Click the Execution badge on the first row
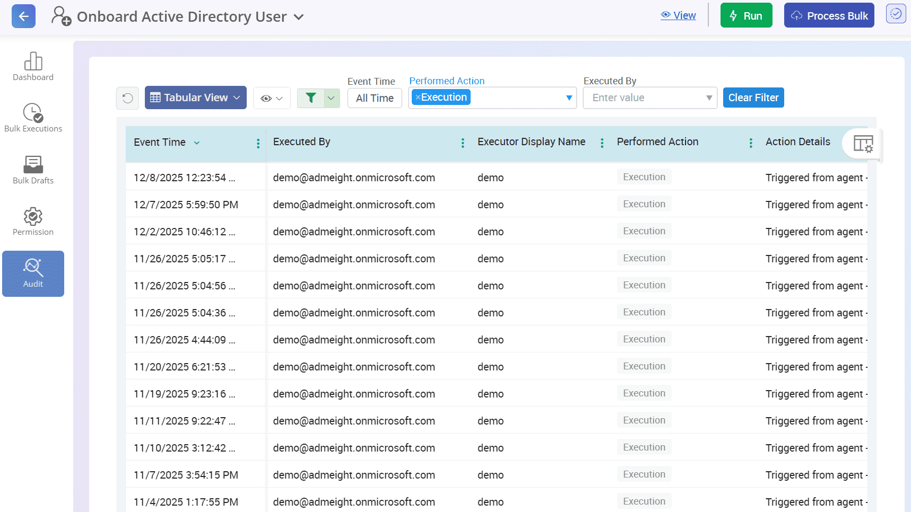Image resolution: width=911 pixels, height=512 pixels. 644,176
